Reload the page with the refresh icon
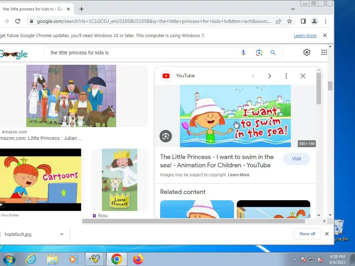Image resolution: width=355 pixels, height=266 pixels. (x=18, y=21)
